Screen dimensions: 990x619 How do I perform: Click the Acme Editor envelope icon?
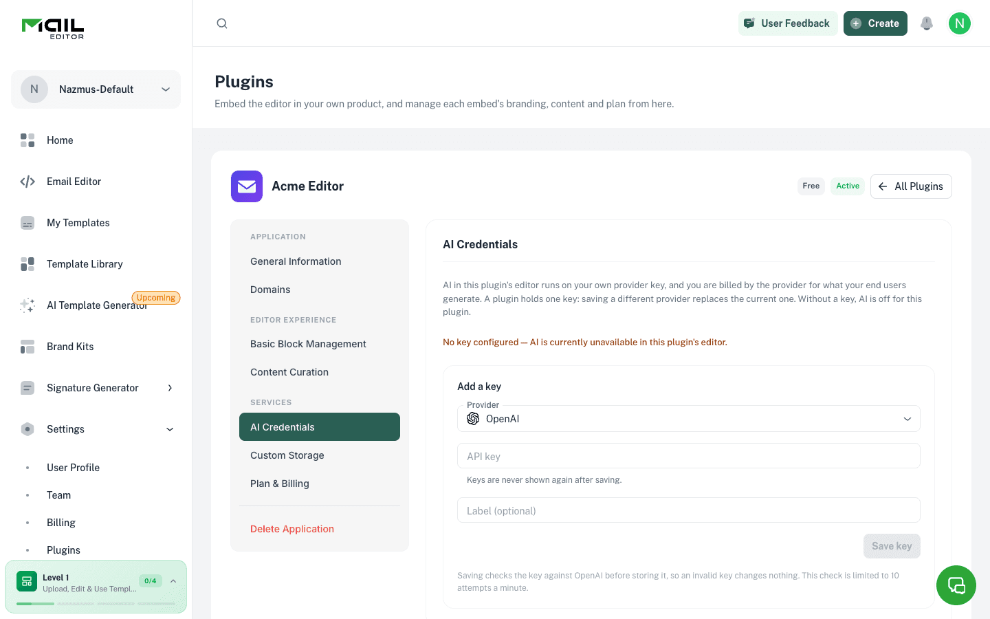coord(247,186)
